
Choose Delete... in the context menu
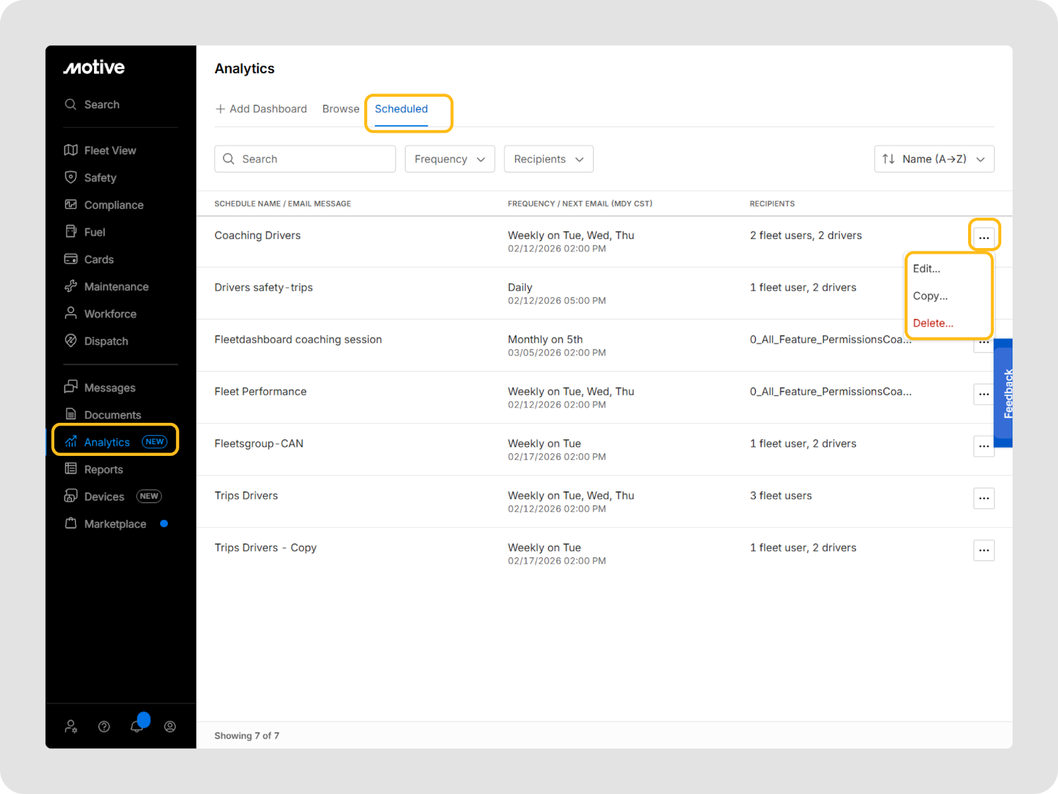pos(933,323)
